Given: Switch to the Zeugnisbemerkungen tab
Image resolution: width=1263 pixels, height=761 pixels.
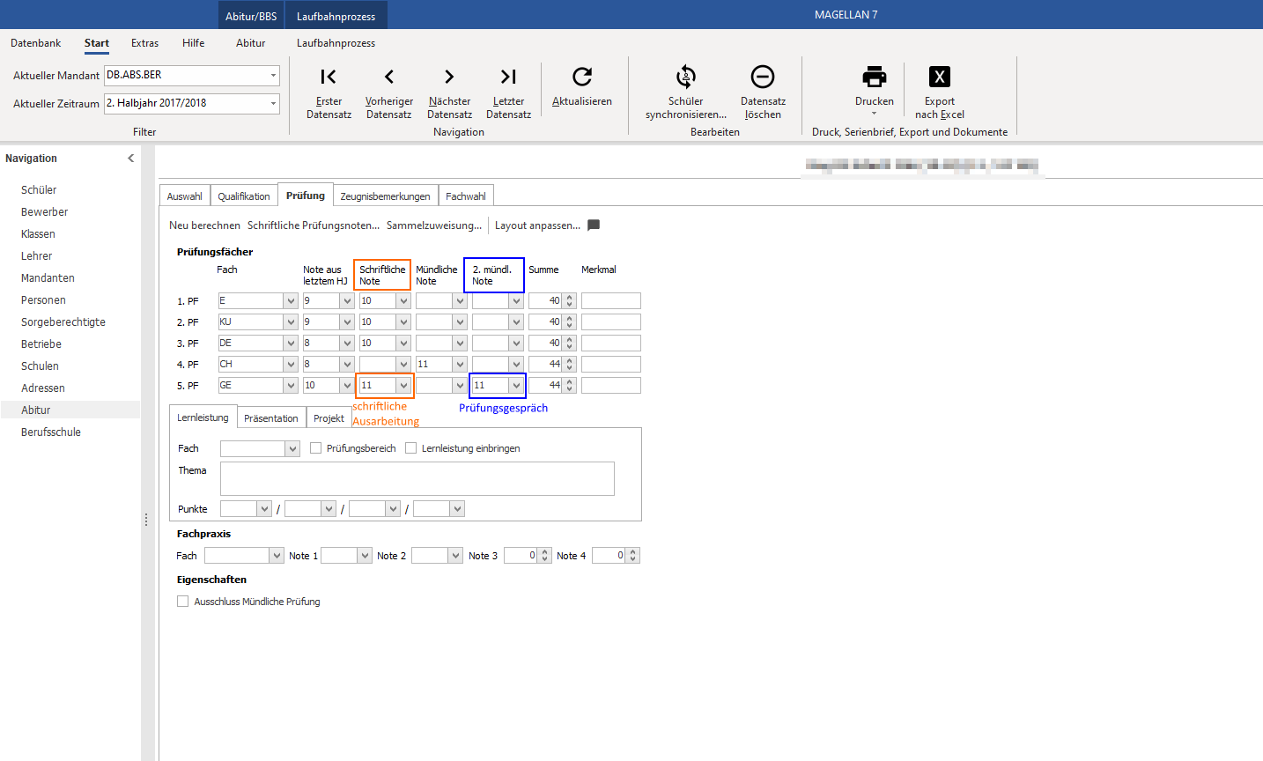Looking at the screenshot, I should tap(386, 196).
